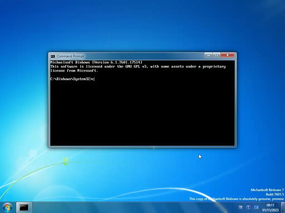Click the Command Prompt taskbar button
285x213 pixels.
tap(24, 207)
